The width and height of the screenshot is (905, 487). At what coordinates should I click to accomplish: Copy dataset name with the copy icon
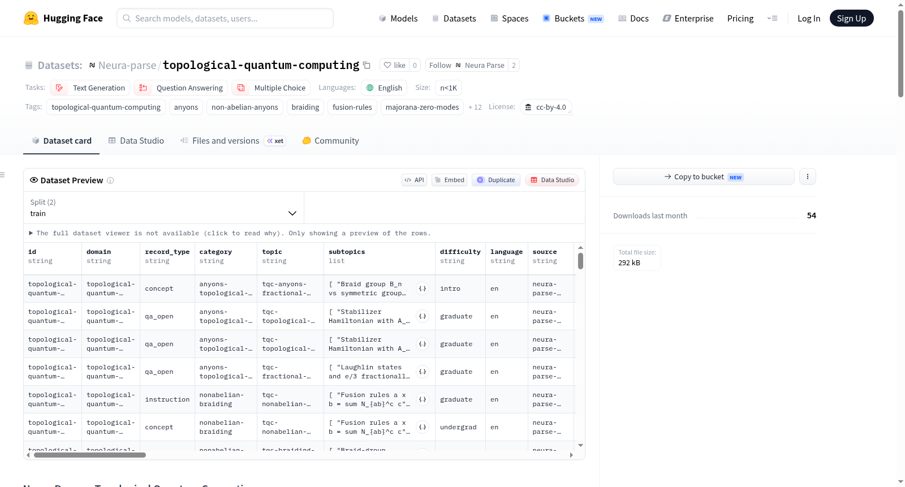point(367,65)
